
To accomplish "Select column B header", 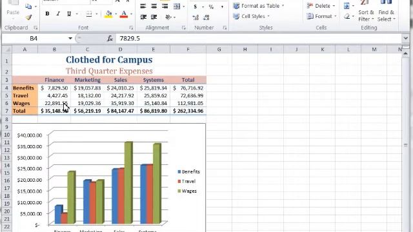I will [54, 50].
